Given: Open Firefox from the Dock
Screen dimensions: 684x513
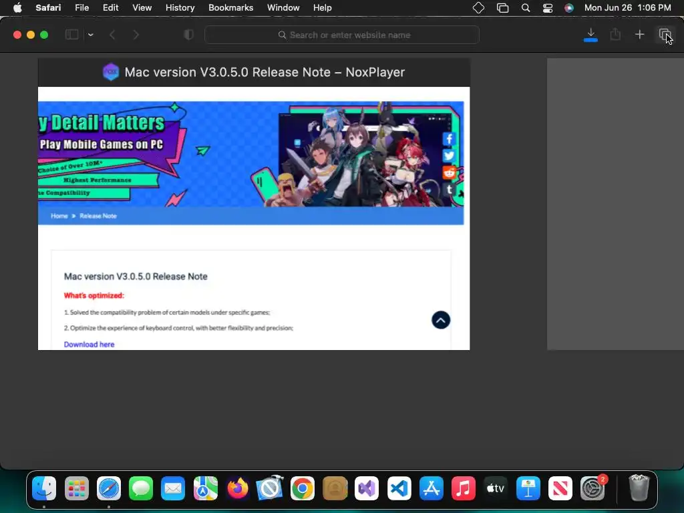Looking at the screenshot, I should [238, 488].
